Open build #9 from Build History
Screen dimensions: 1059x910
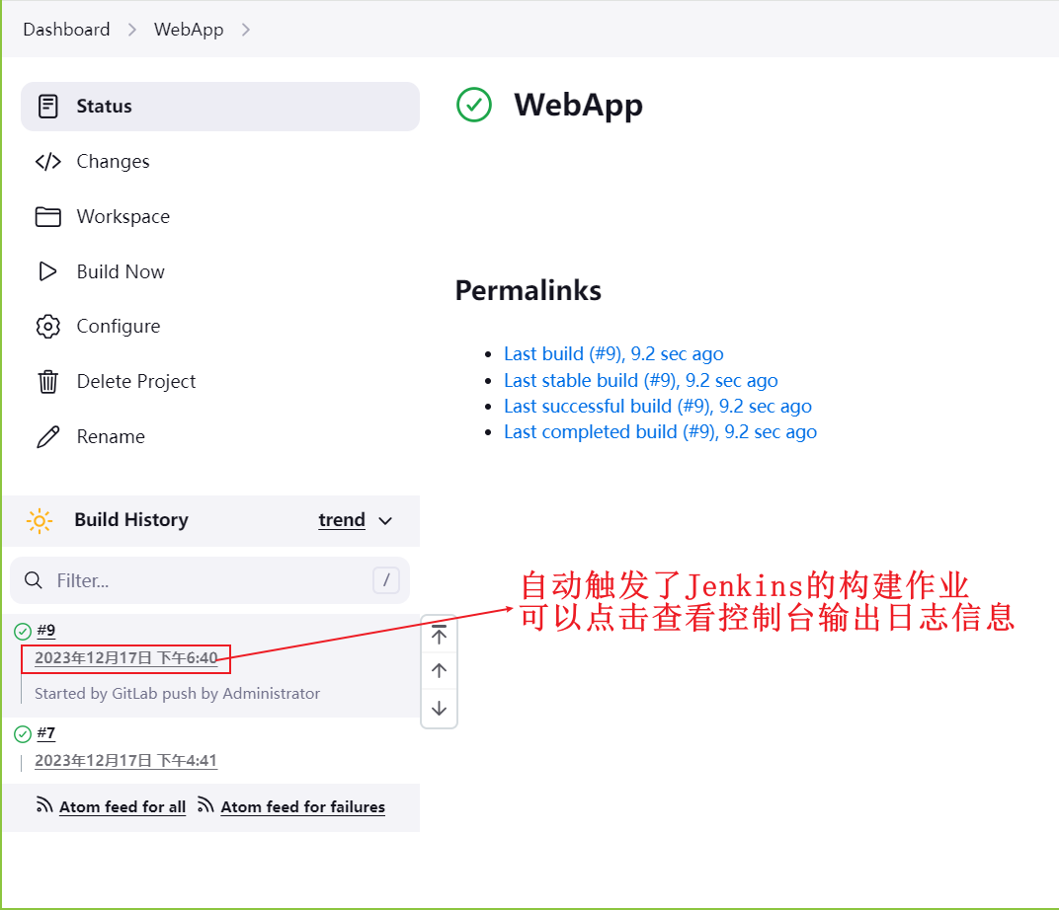(45, 630)
